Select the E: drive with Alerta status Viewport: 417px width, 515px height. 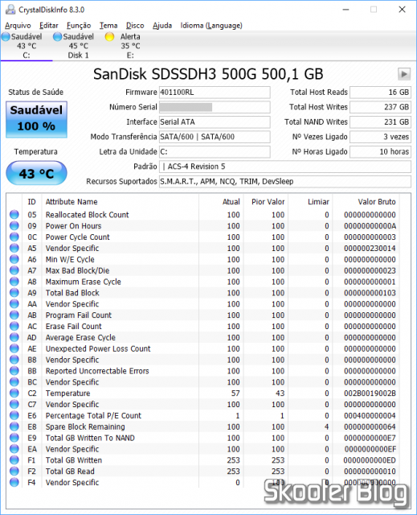(130, 46)
